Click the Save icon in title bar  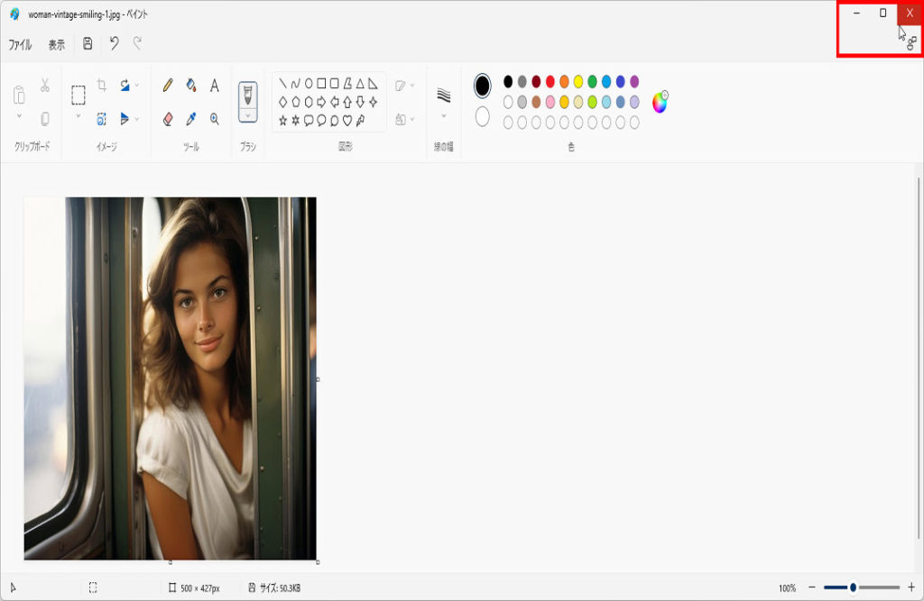[x=88, y=43]
